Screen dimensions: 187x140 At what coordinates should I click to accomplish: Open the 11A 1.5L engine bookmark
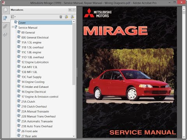pyautogui.click(x=32, y=42)
